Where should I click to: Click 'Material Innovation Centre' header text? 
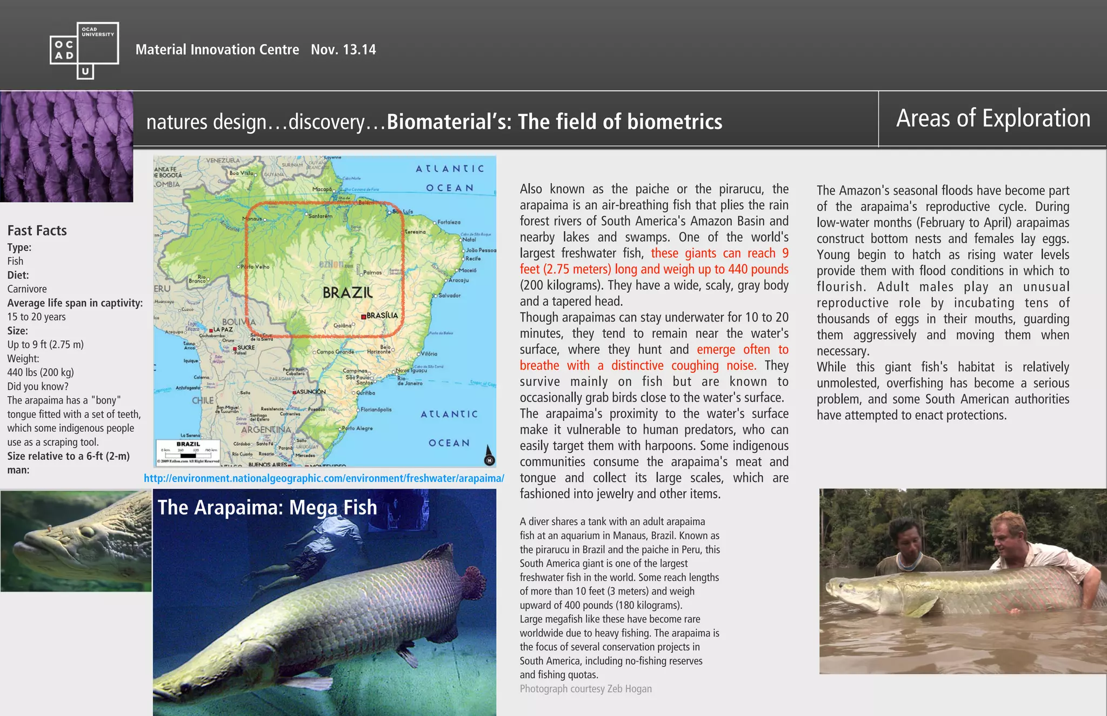tap(217, 50)
